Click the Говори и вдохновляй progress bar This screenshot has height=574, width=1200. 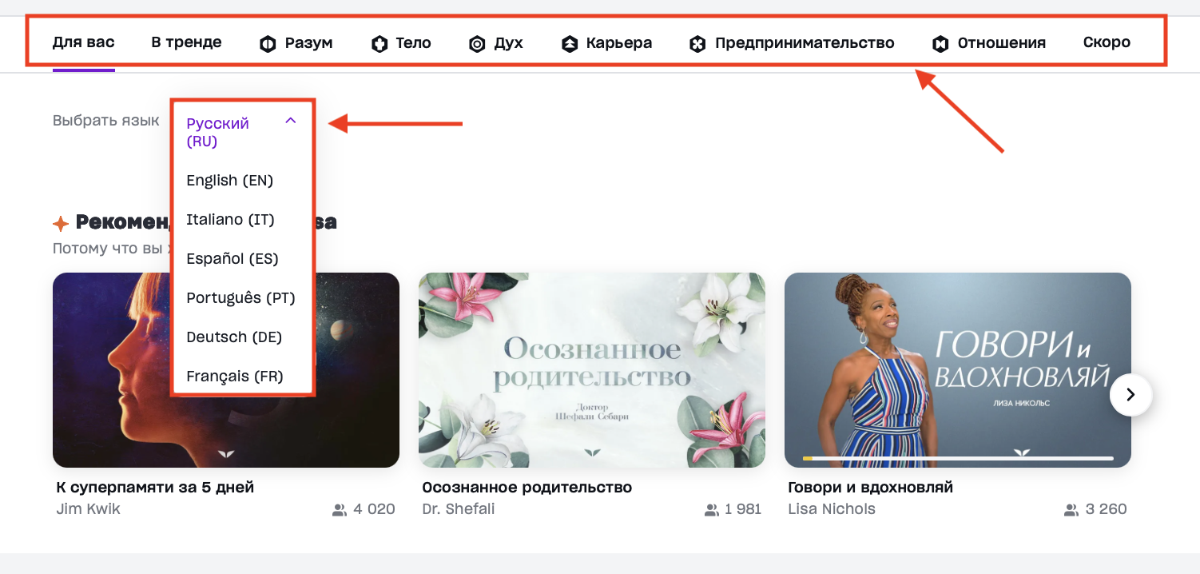click(957, 458)
